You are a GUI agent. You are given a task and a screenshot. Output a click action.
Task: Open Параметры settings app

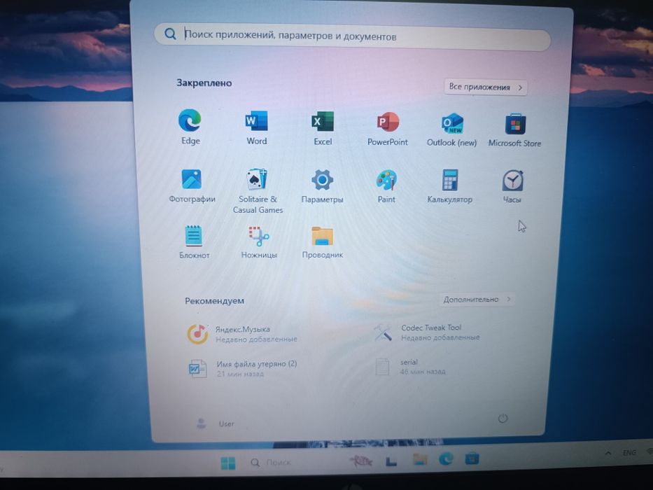coord(322,185)
